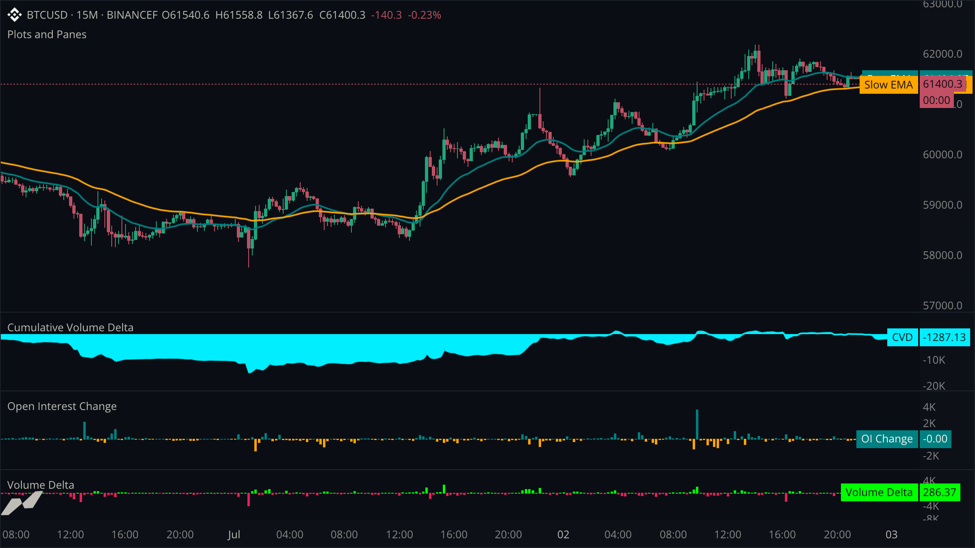Click the 286.37 Volume Delta value
The height and width of the screenshot is (548, 975).
pos(940,492)
